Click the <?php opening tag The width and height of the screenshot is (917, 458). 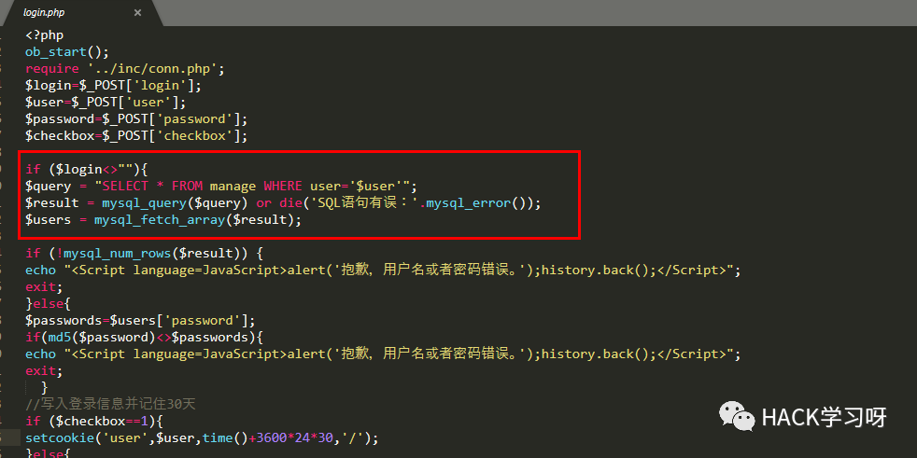44,35
